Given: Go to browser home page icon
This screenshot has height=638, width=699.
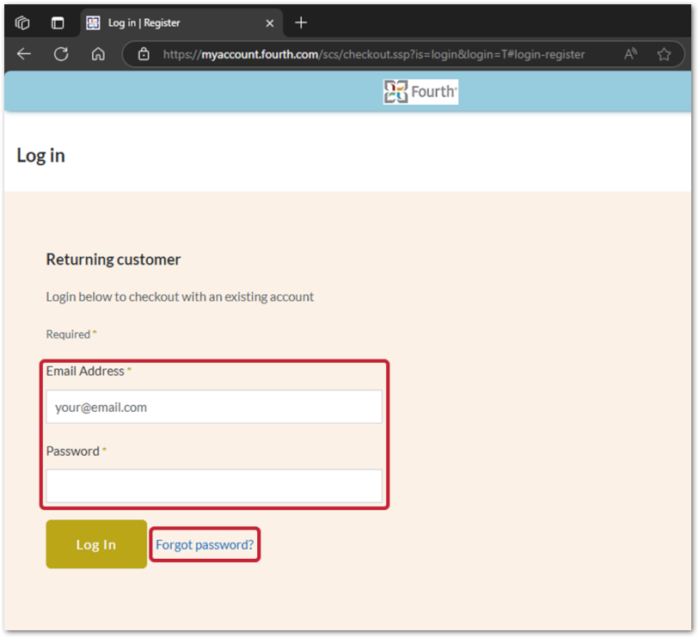Looking at the screenshot, I should (98, 53).
